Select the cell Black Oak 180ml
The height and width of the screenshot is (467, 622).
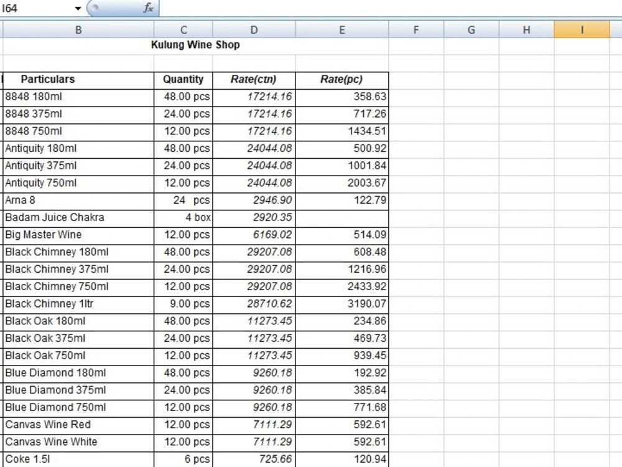[78, 322]
